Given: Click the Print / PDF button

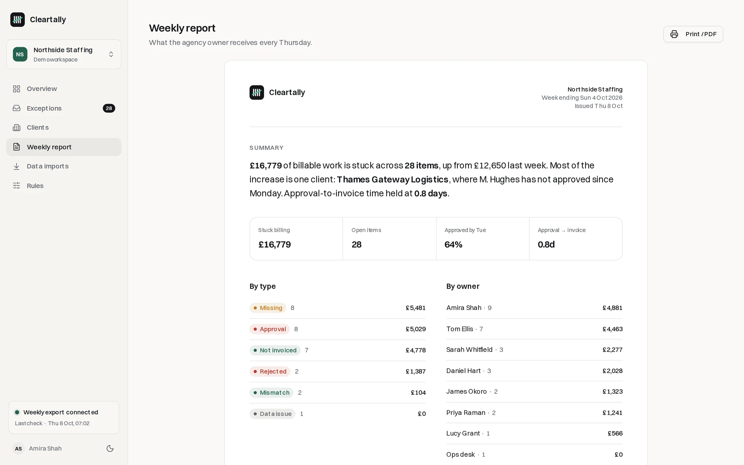Looking at the screenshot, I should [x=693, y=34].
